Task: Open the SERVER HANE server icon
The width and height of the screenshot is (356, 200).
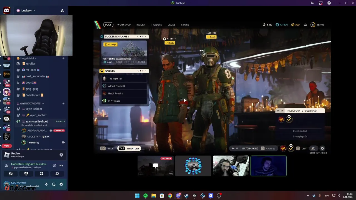Action: point(7,66)
